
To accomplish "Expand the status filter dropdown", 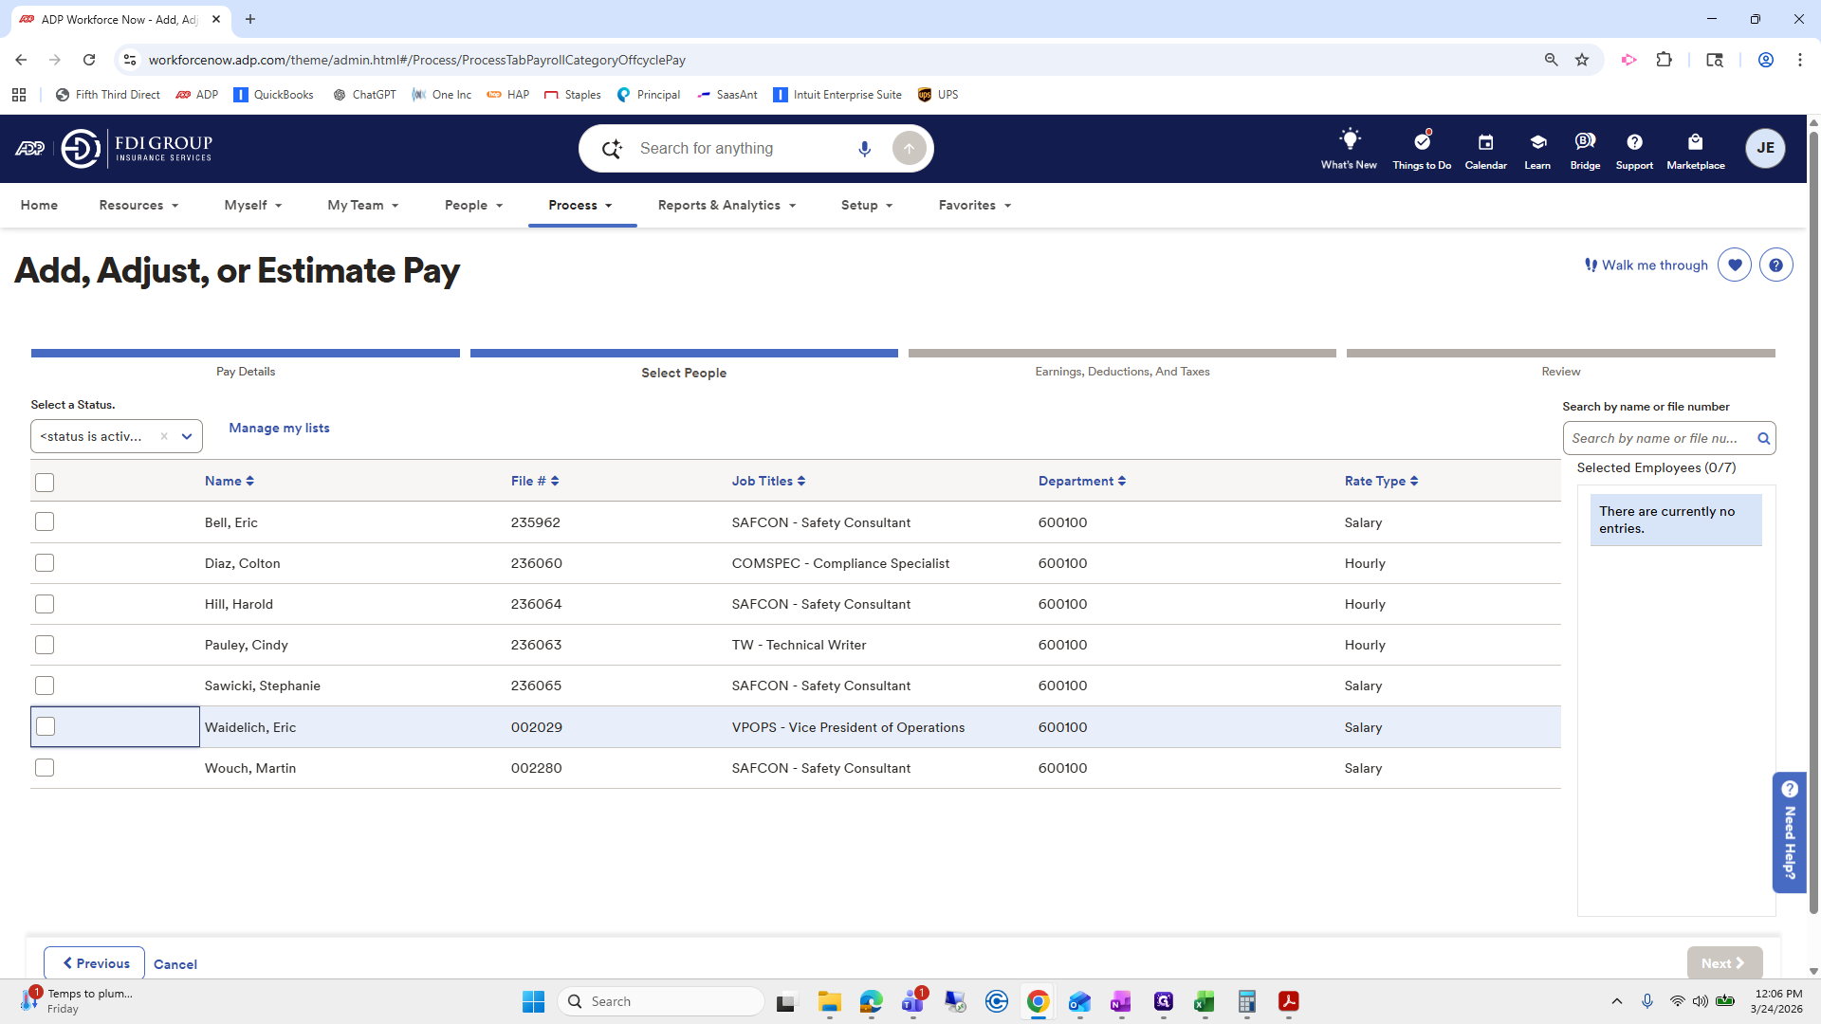I will (x=187, y=437).
